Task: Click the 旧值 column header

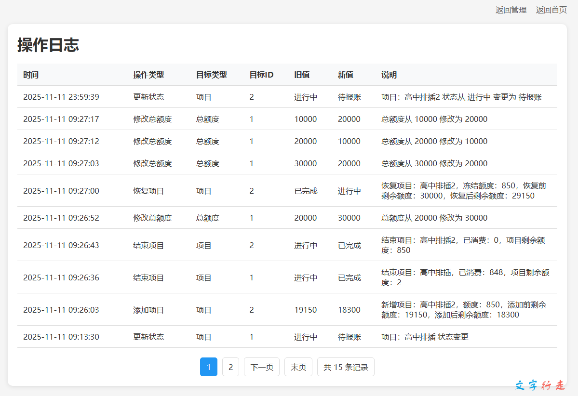Action: [302, 75]
